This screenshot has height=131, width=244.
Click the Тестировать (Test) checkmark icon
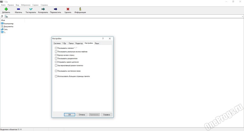pyautogui.click(x=31, y=9)
